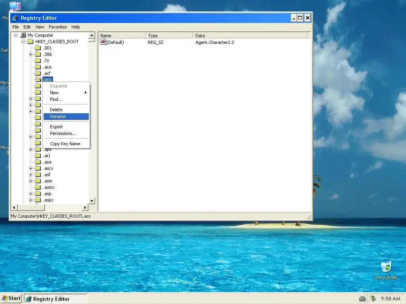
Task: Choose Delete in the context menu
Action: (66, 110)
